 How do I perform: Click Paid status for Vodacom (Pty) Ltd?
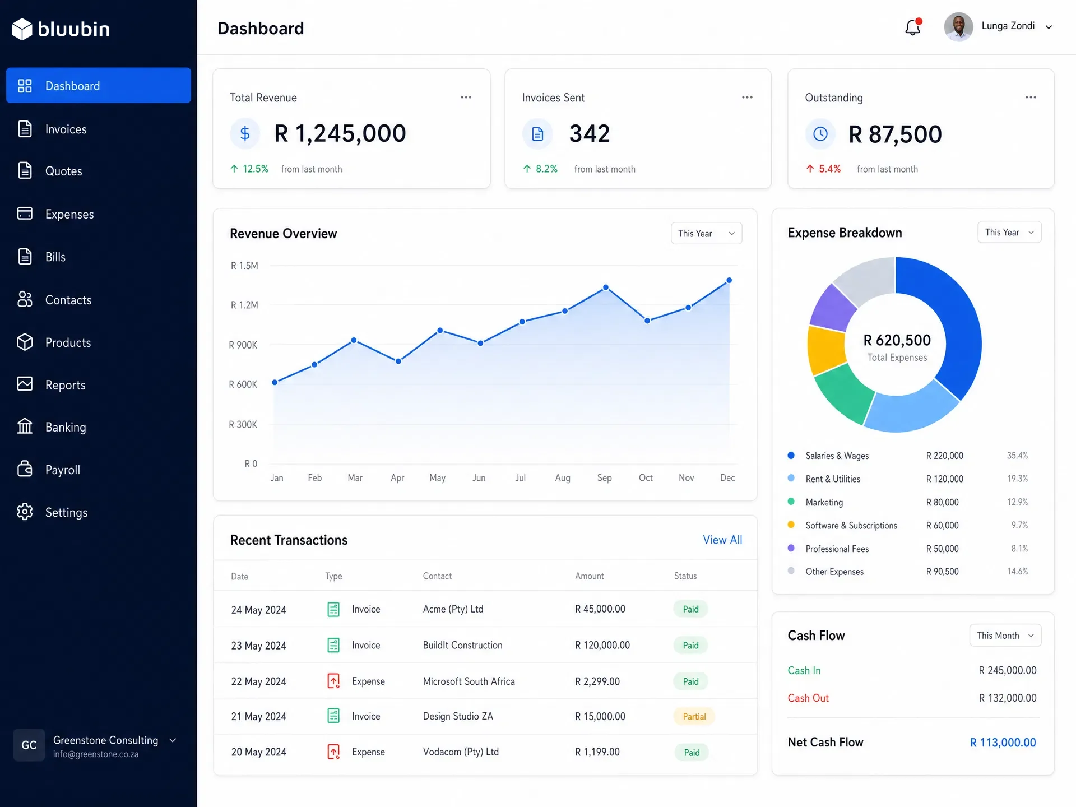(x=692, y=752)
